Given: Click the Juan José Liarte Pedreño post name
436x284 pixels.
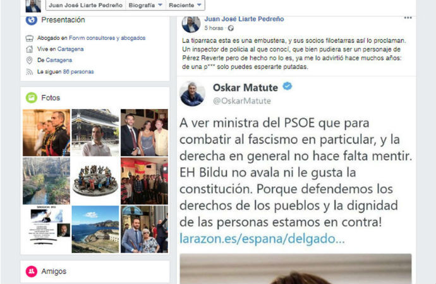Looking at the screenshot, I should coord(244,19).
